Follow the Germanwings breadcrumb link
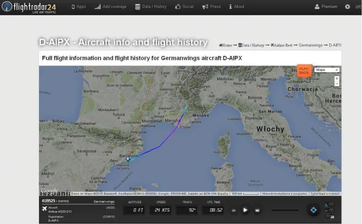 (x=311, y=45)
